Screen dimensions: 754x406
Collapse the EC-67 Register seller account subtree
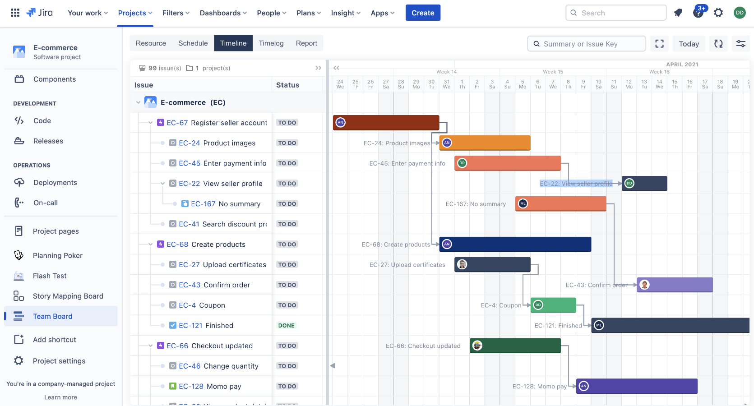point(151,122)
